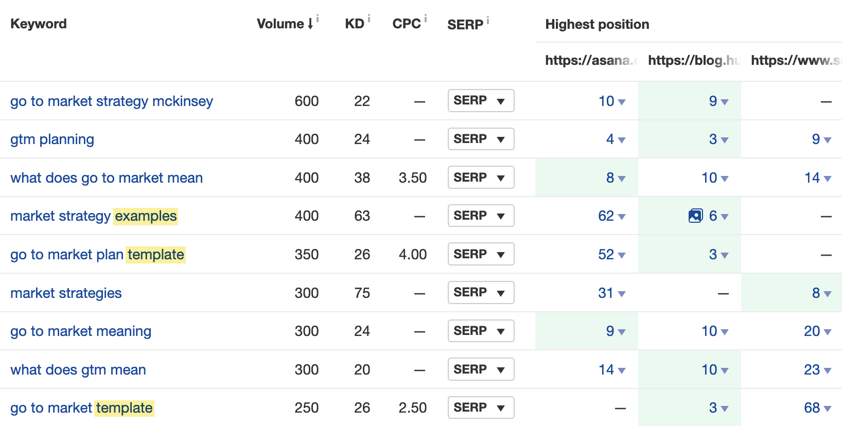
Task: Click the info icon next to Volume
Action: (x=318, y=19)
